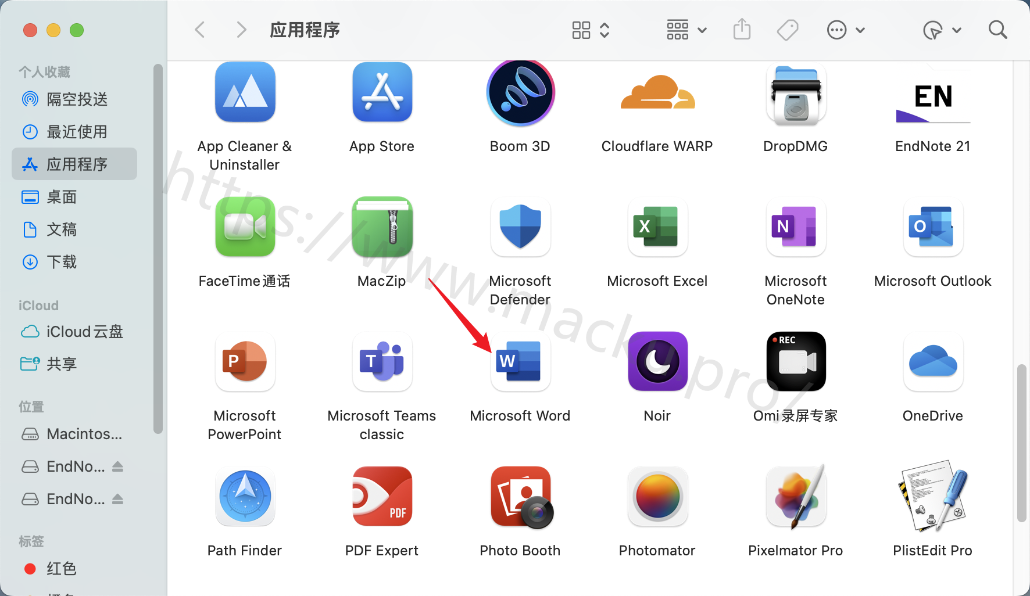This screenshot has height=596, width=1030.
Task: Launch EndNote 21 app
Action: tap(933, 96)
